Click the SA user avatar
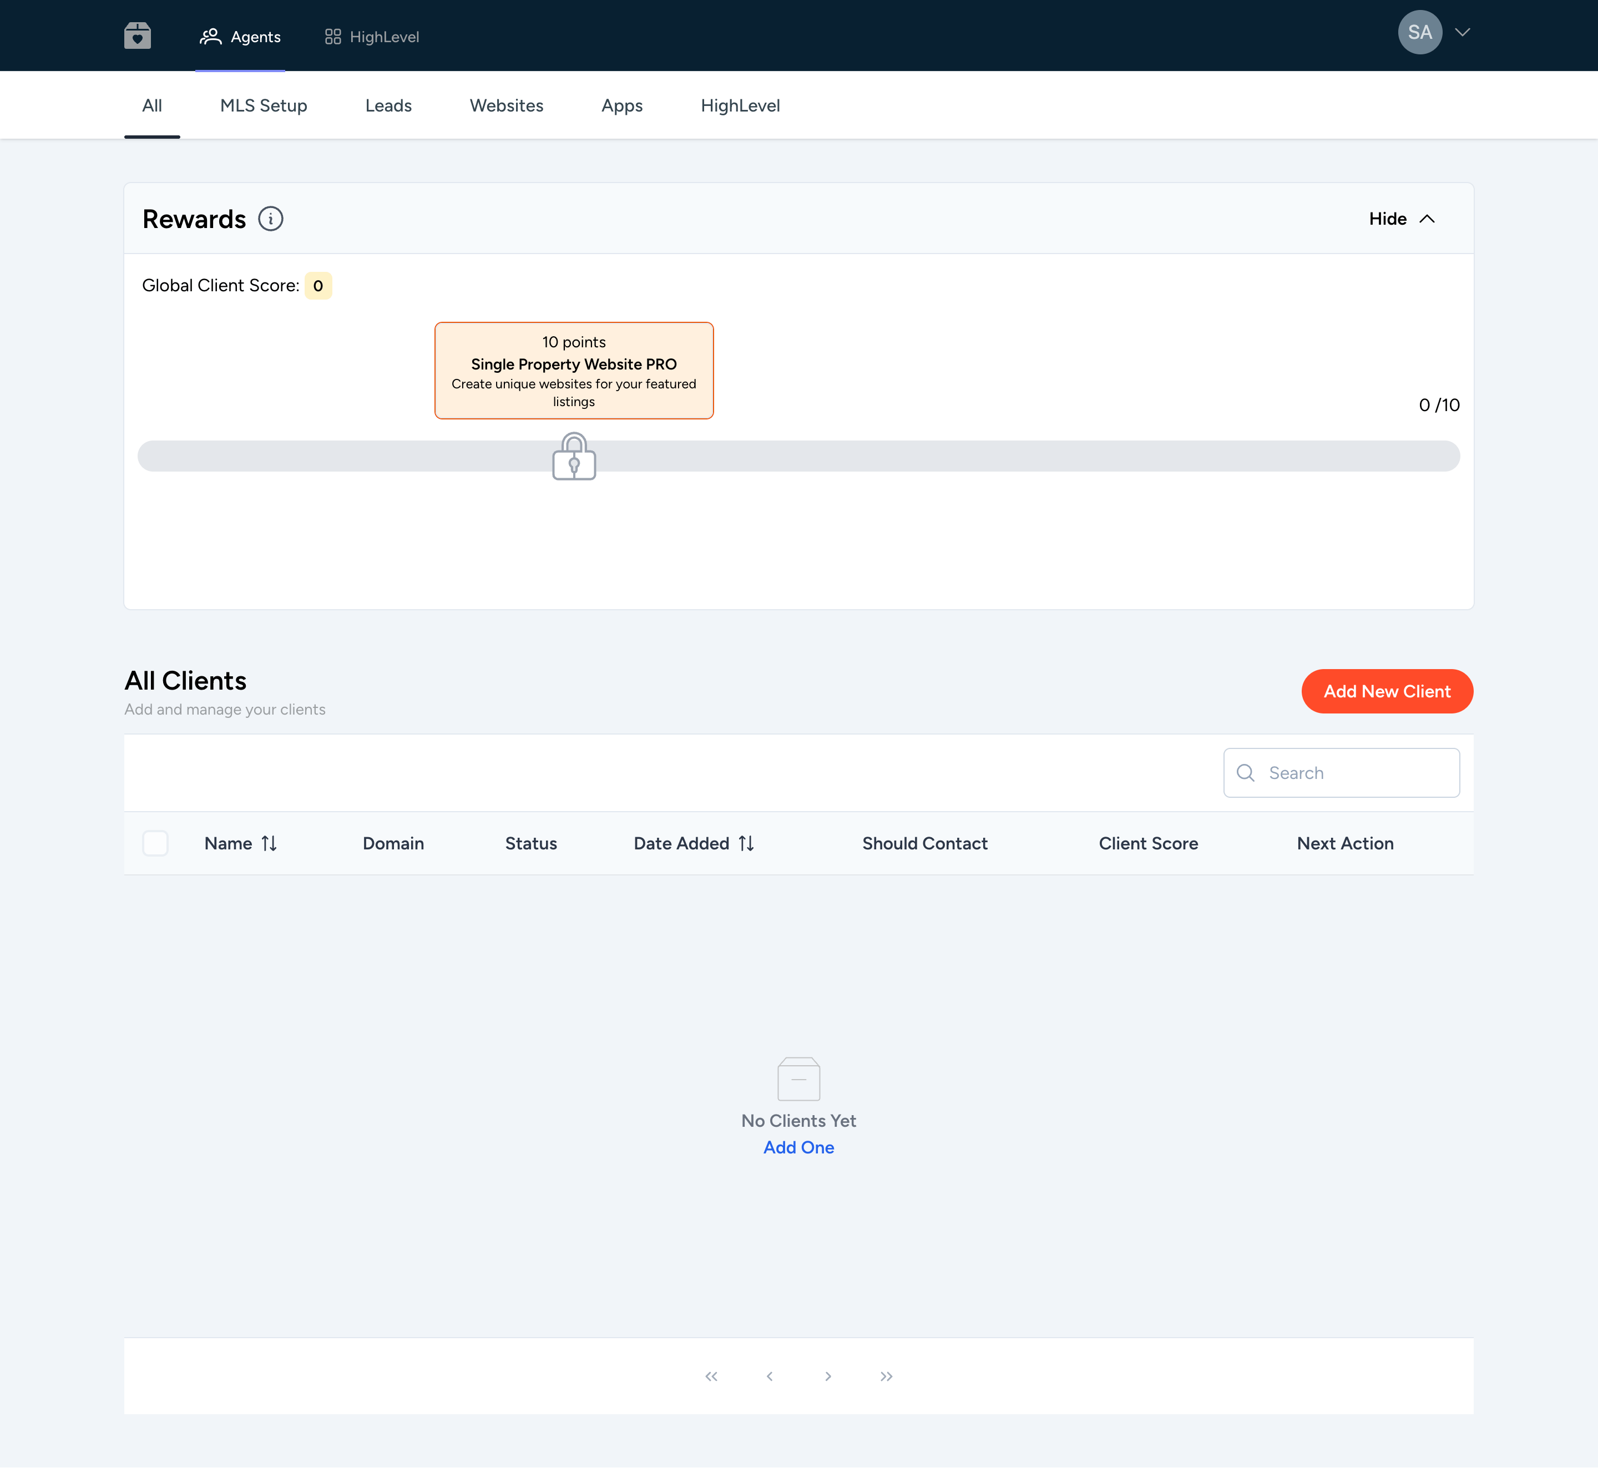This screenshot has height=1468, width=1598. click(x=1420, y=33)
